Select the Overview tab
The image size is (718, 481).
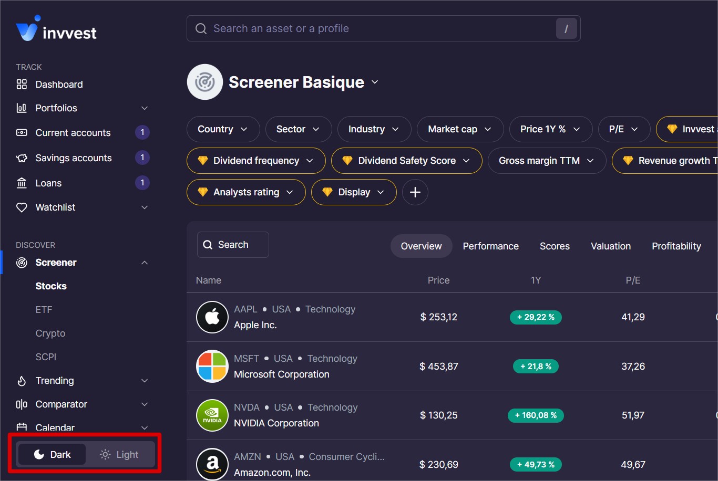point(422,246)
